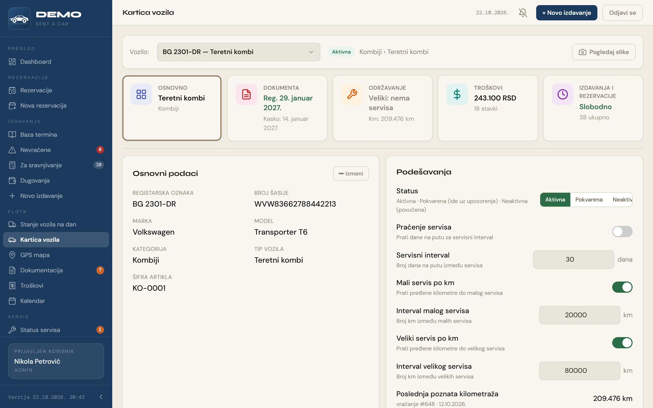Click the Nikola Petrović user card
This screenshot has width=653, height=408.
[x=56, y=361]
